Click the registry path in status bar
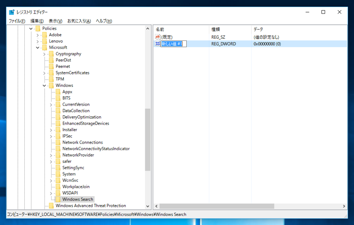This screenshot has width=354, height=225. pyautogui.click(x=96, y=214)
